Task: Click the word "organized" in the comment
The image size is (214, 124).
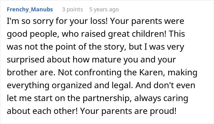Action: point(72,85)
